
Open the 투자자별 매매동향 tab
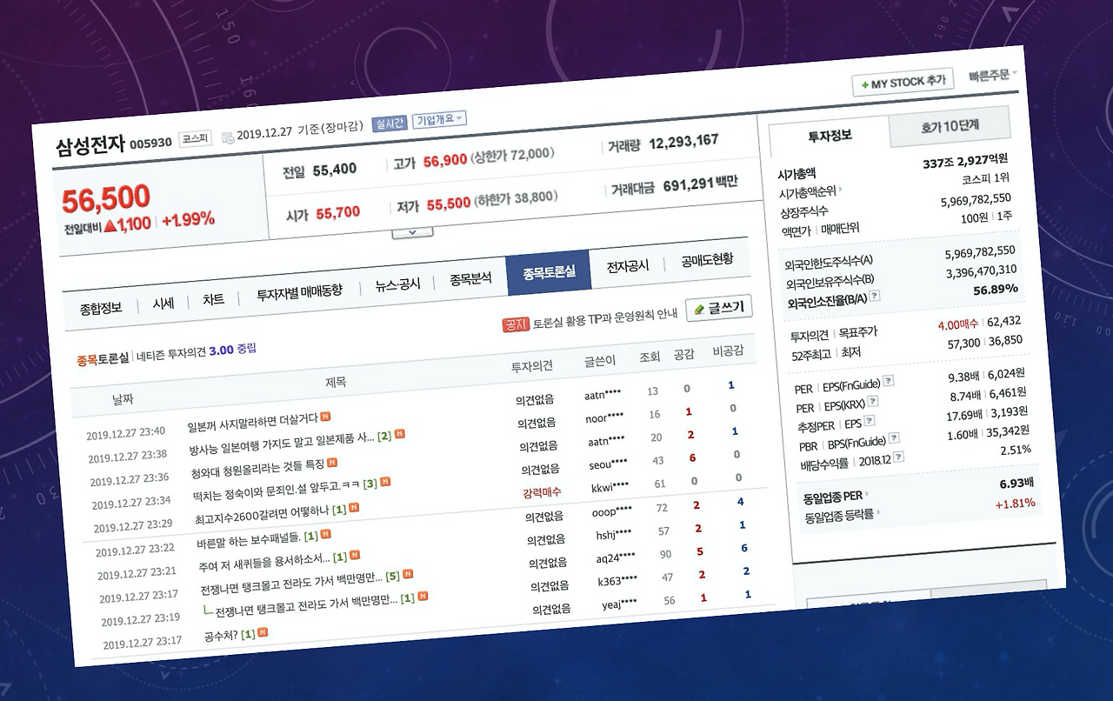tap(299, 291)
